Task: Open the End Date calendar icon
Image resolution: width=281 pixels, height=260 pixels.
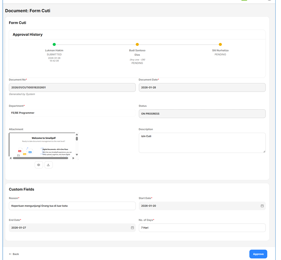Action: click(132, 228)
